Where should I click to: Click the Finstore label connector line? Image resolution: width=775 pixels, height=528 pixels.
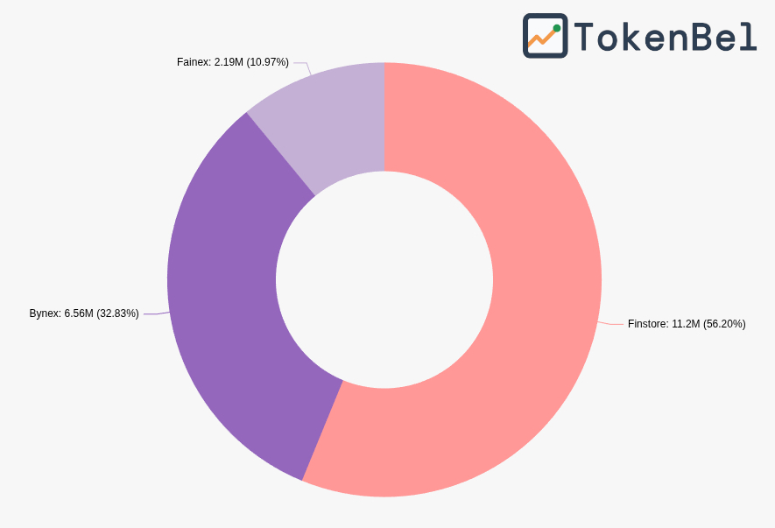click(x=612, y=324)
